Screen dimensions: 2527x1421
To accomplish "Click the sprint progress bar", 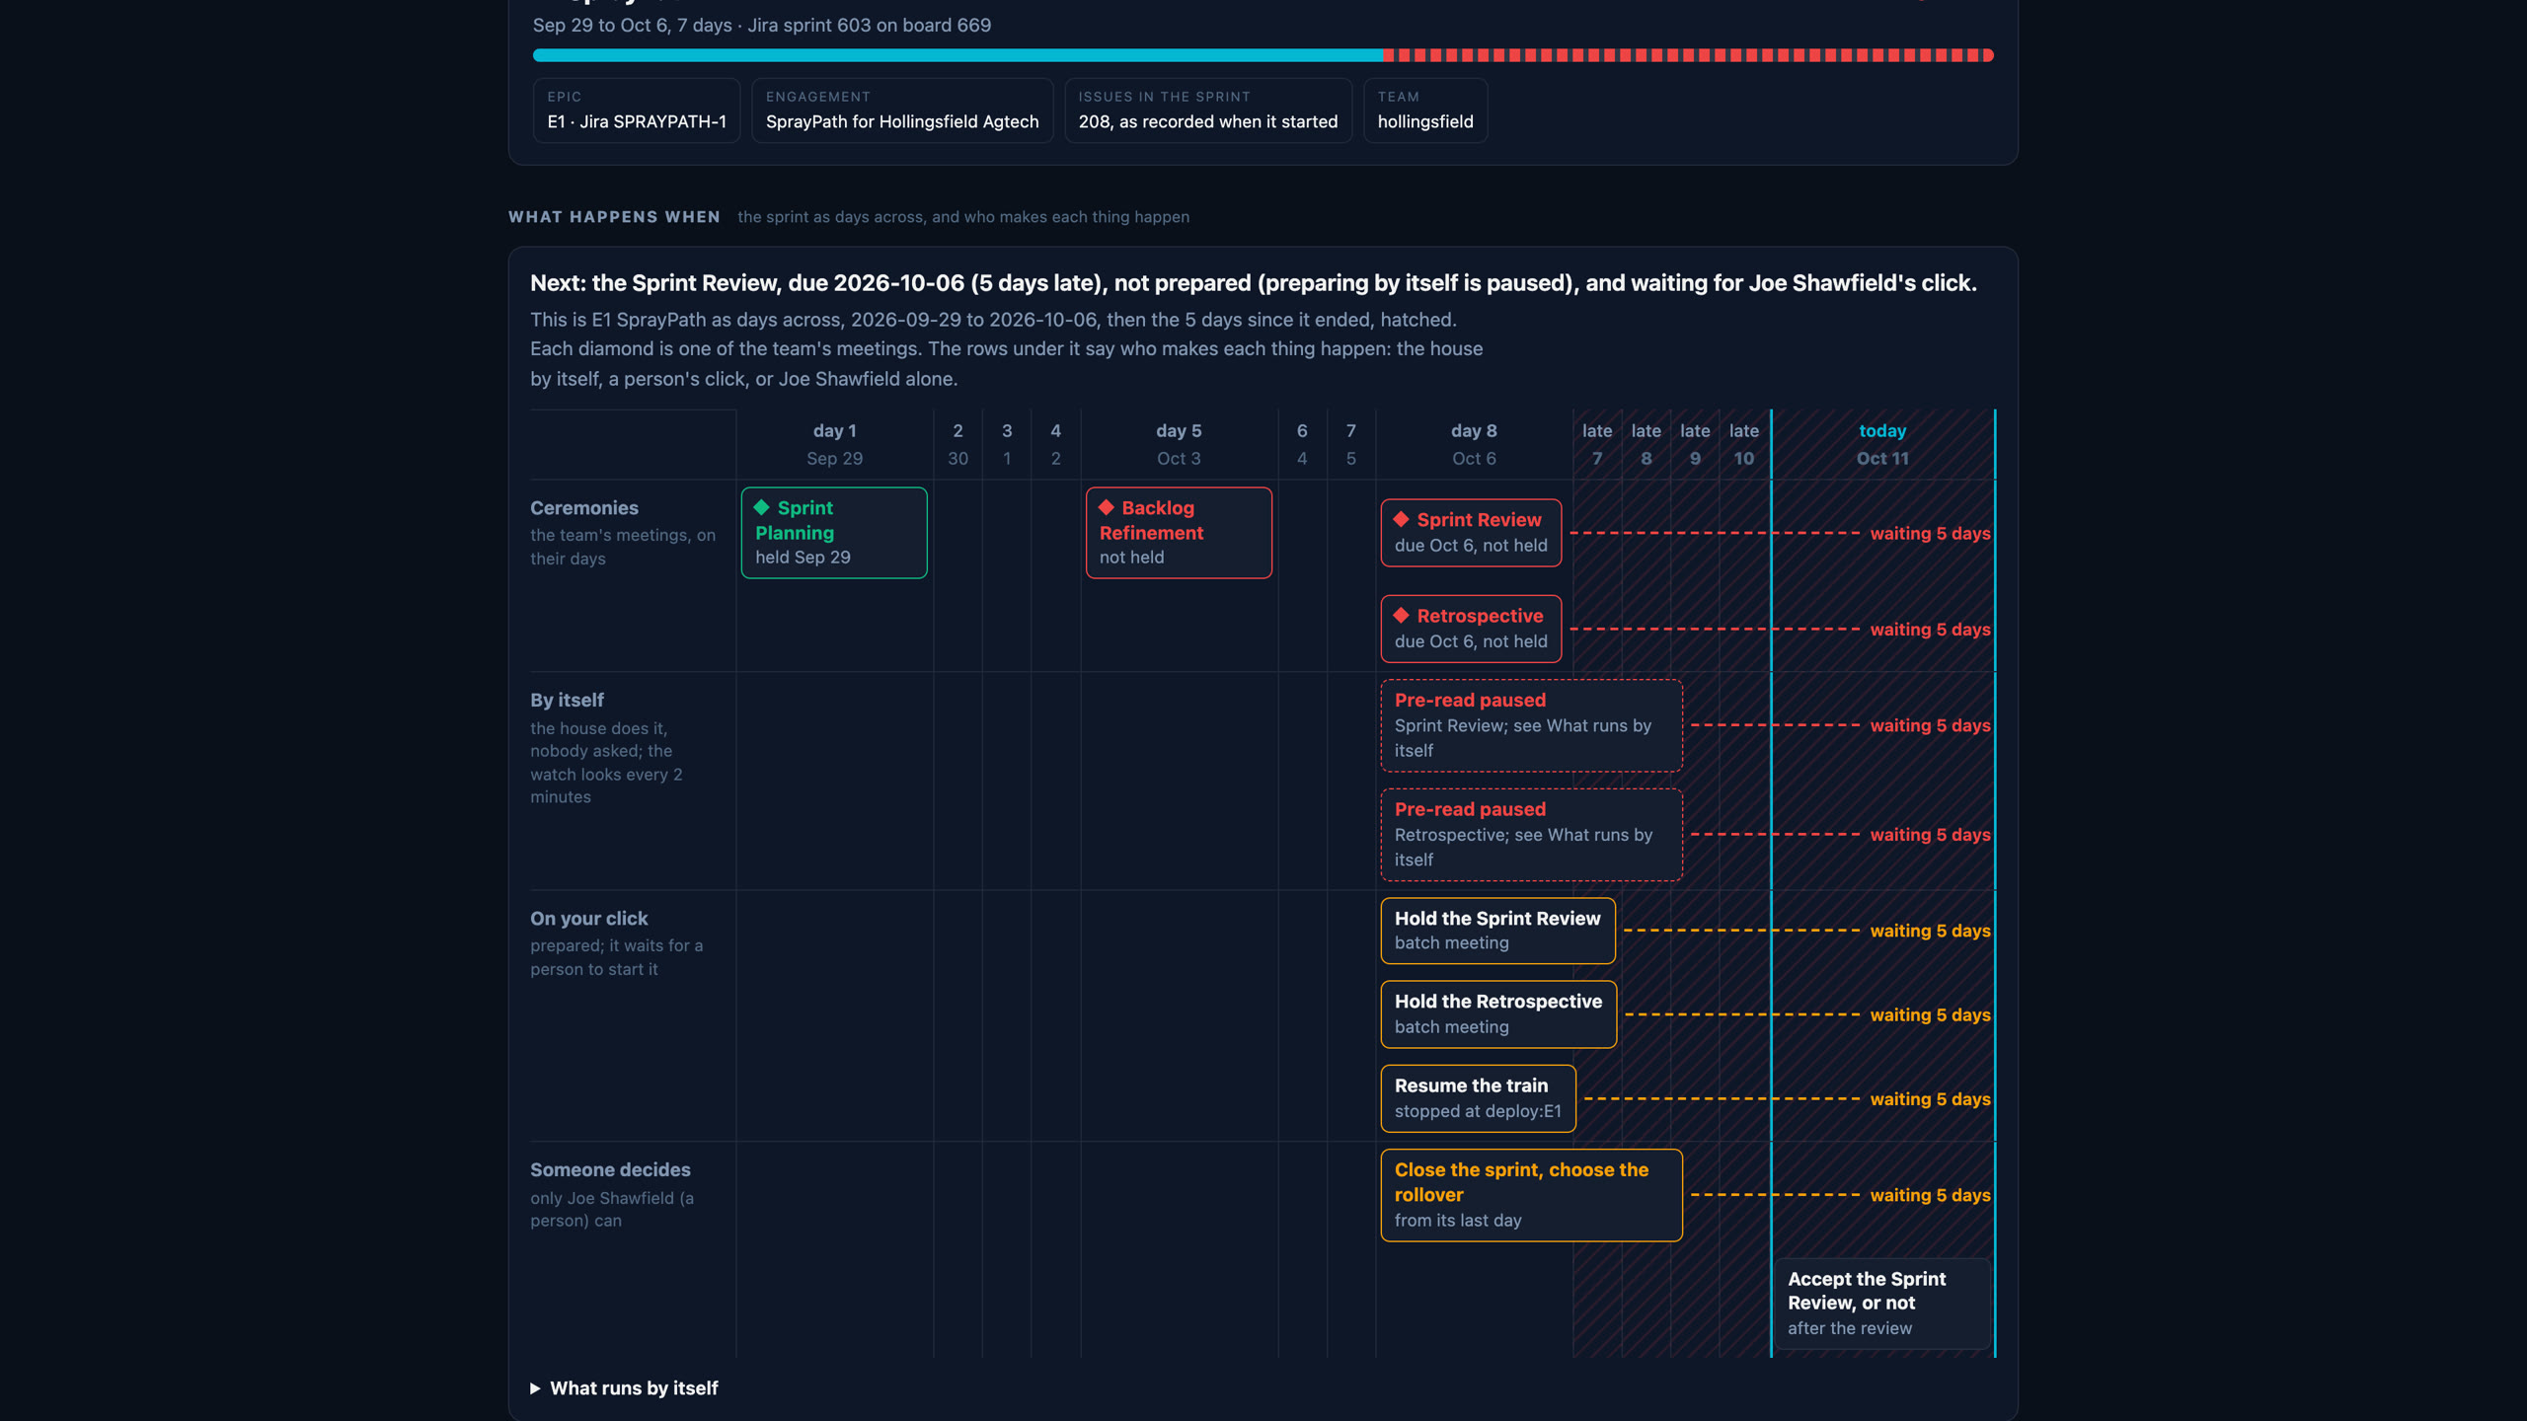I will [1263, 55].
